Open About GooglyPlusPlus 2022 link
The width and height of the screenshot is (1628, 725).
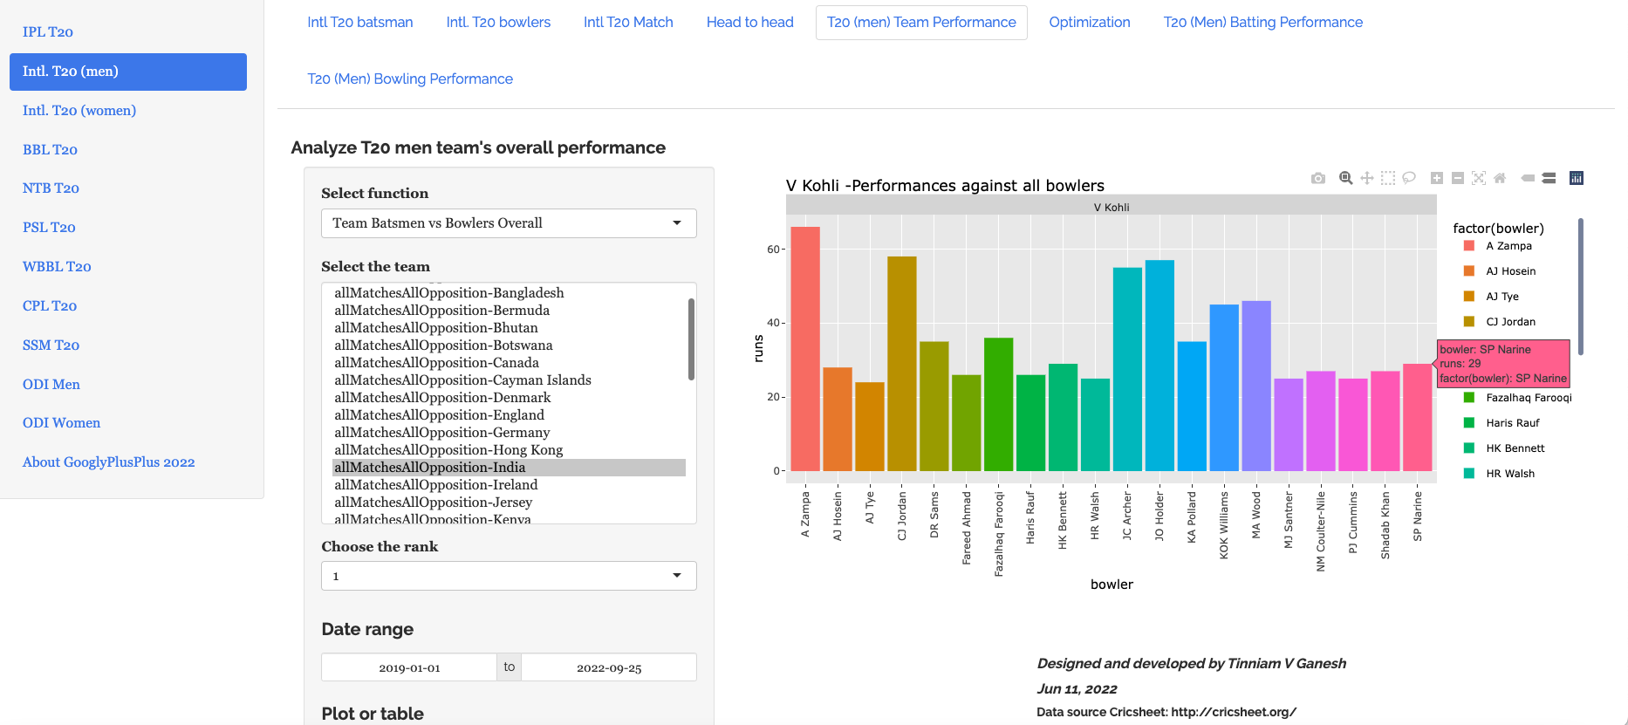109,462
